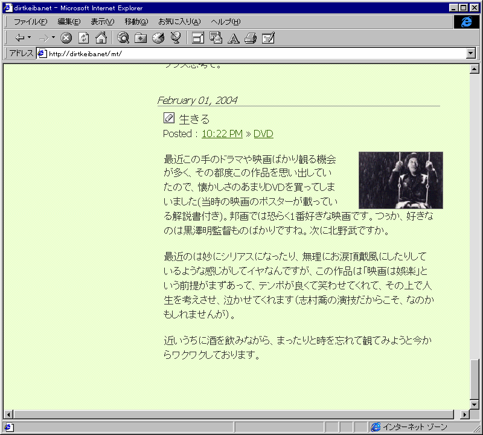Click the horizontal scrollbar thumb
The height and width of the screenshot is (435, 483).
click(x=234, y=414)
